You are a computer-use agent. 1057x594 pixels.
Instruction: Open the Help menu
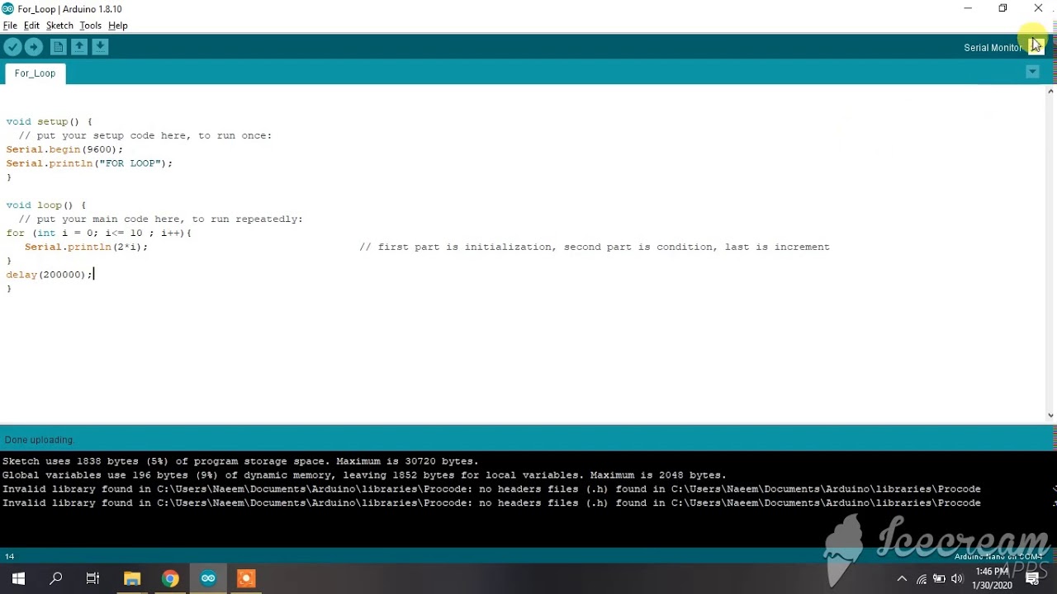(x=117, y=26)
